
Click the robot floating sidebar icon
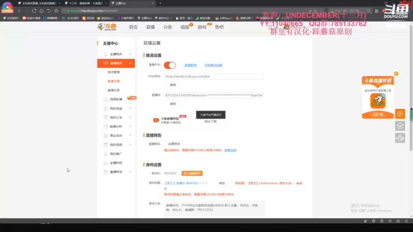pyautogui.click(x=400, y=138)
